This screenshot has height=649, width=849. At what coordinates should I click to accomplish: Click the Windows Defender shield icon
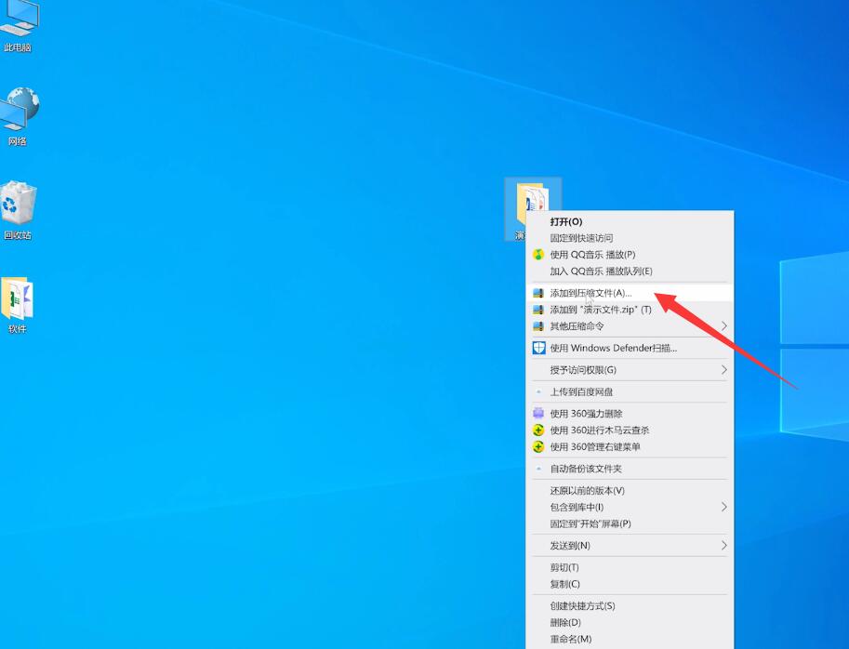click(538, 348)
